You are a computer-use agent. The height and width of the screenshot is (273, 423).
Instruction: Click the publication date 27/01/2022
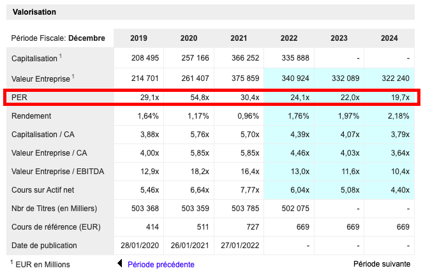(240, 246)
